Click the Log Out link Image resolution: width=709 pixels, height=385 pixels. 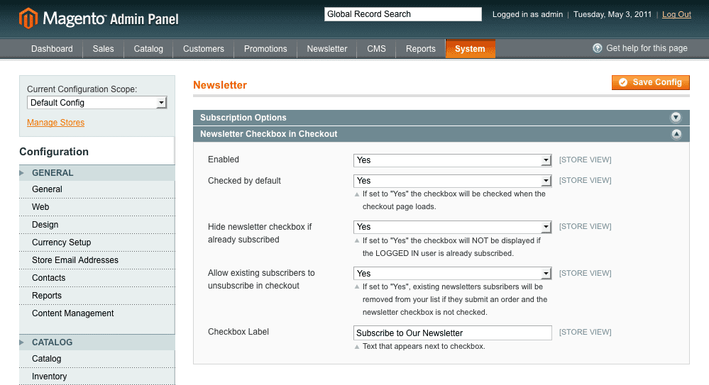pyautogui.click(x=676, y=14)
